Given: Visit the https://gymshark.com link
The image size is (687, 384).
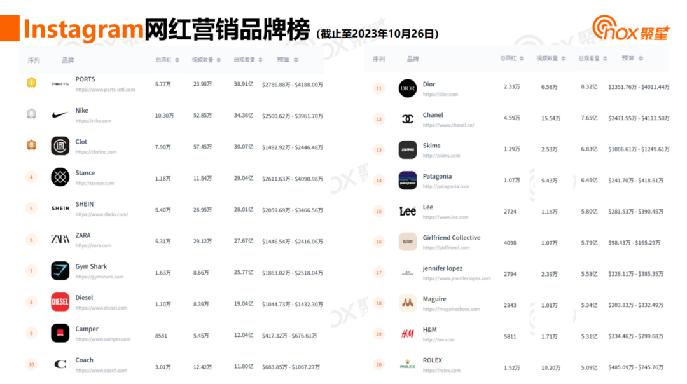Looking at the screenshot, I should (99, 277).
